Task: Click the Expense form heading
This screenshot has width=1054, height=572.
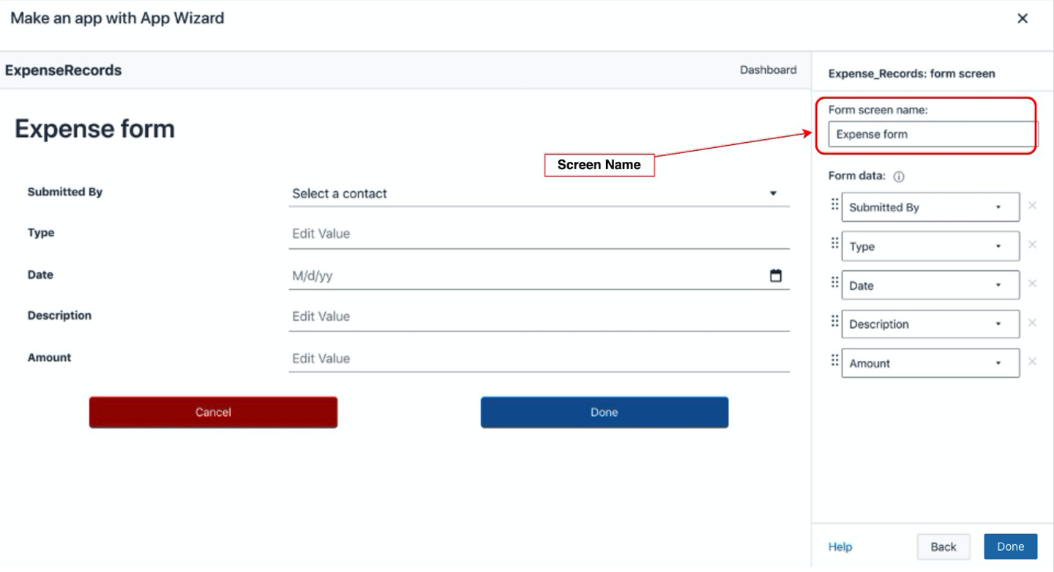Action: pos(95,129)
